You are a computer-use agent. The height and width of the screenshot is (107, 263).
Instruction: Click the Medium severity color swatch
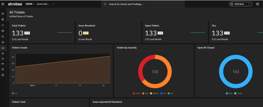tap(151, 93)
